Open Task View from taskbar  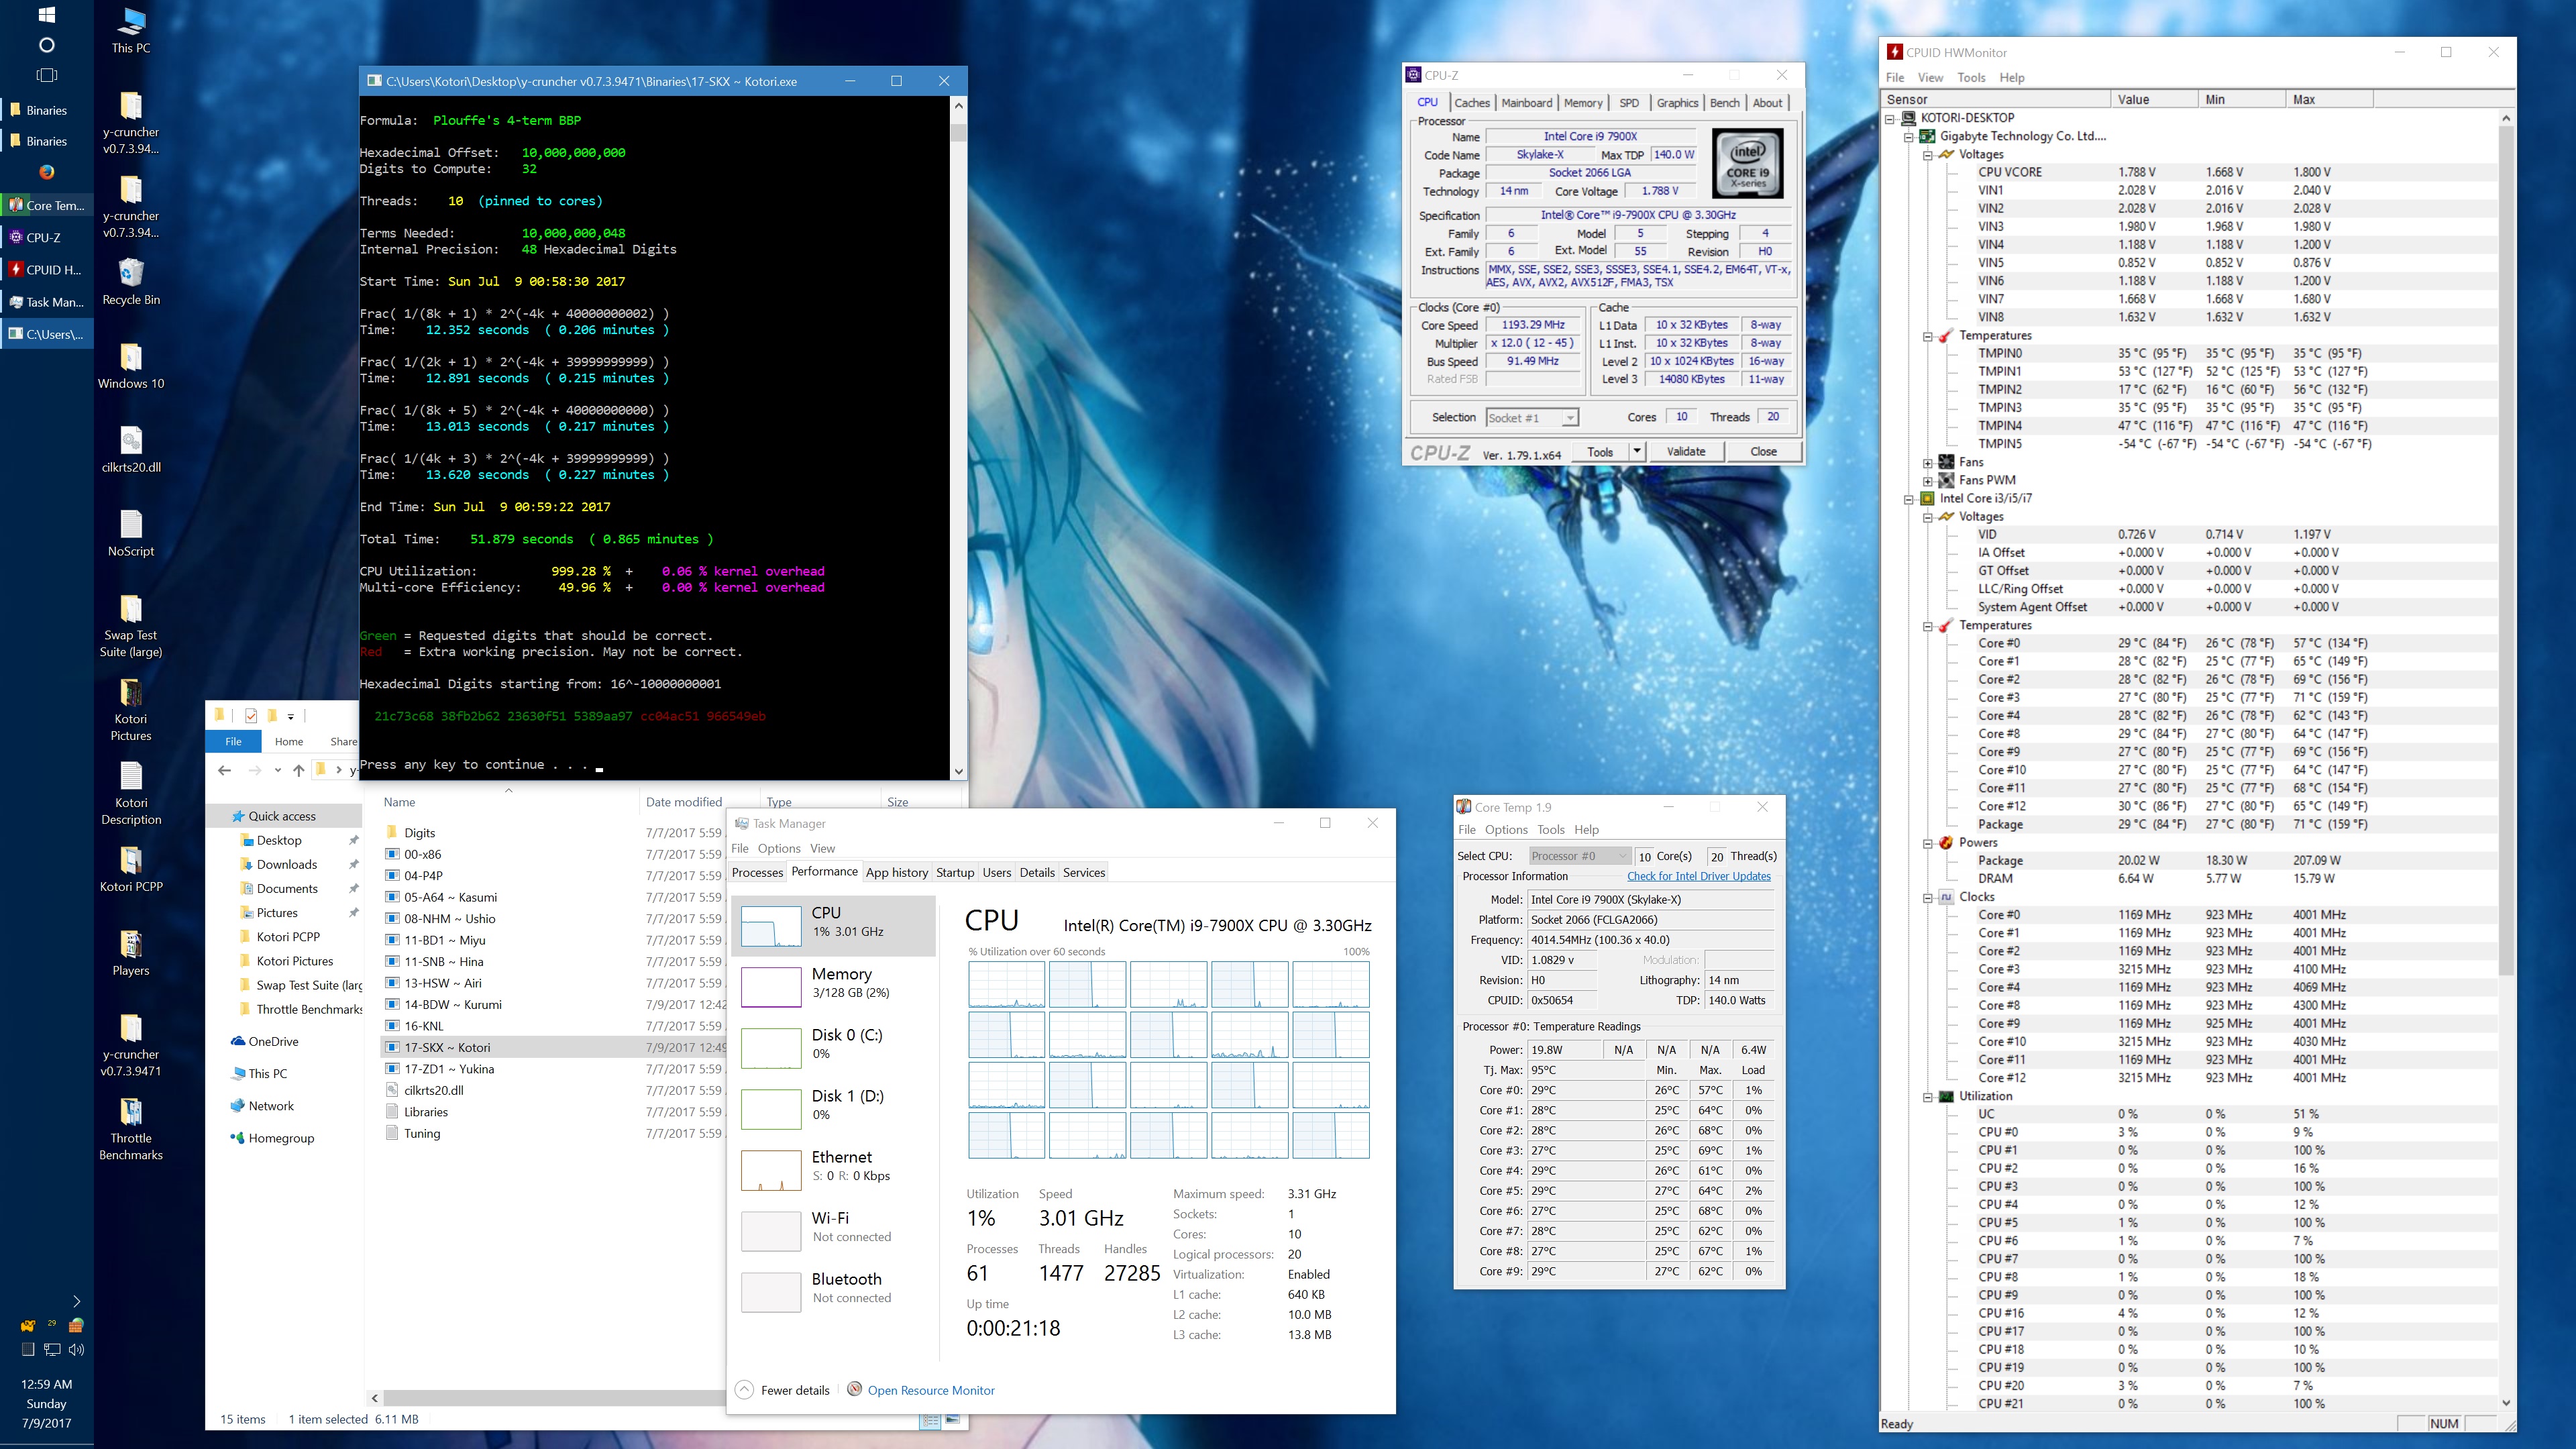46,75
